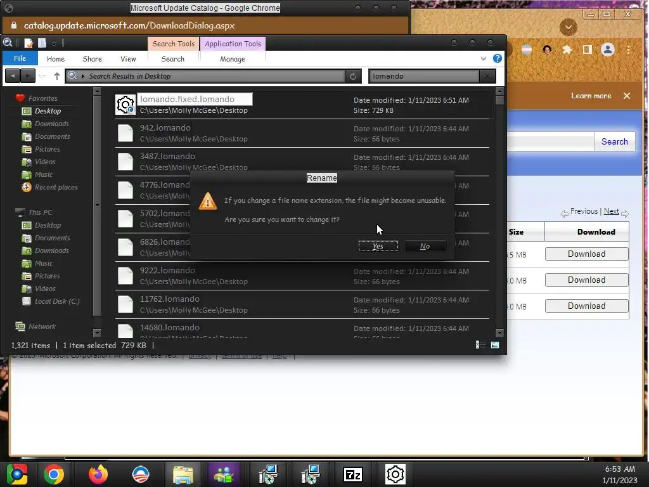Open 7-Zip from taskbar
The width and height of the screenshot is (649, 487).
(x=353, y=474)
